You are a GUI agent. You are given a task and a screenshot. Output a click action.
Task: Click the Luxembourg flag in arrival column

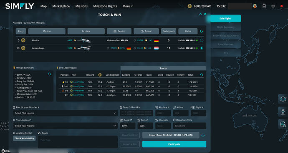pos(156,48)
